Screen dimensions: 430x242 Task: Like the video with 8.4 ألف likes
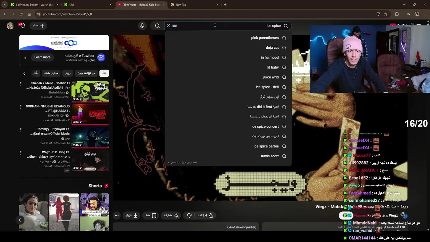[206, 215]
